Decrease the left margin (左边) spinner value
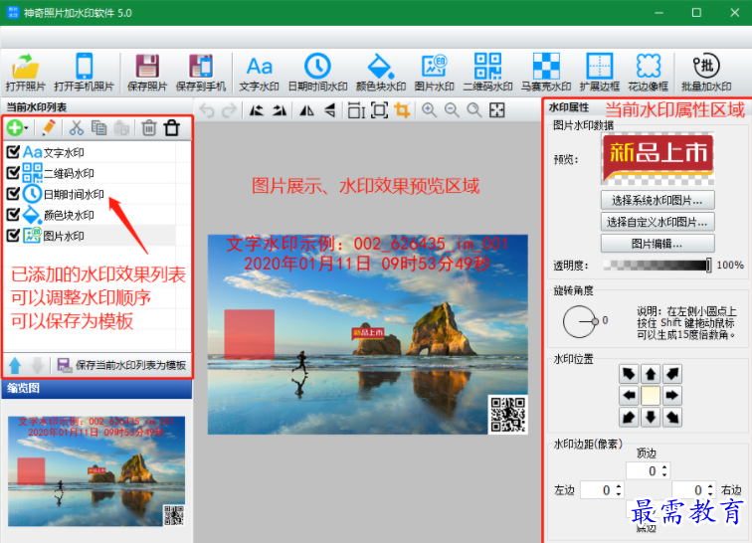Image resolution: width=752 pixels, height=543 pixels. (x=619, y=494)
